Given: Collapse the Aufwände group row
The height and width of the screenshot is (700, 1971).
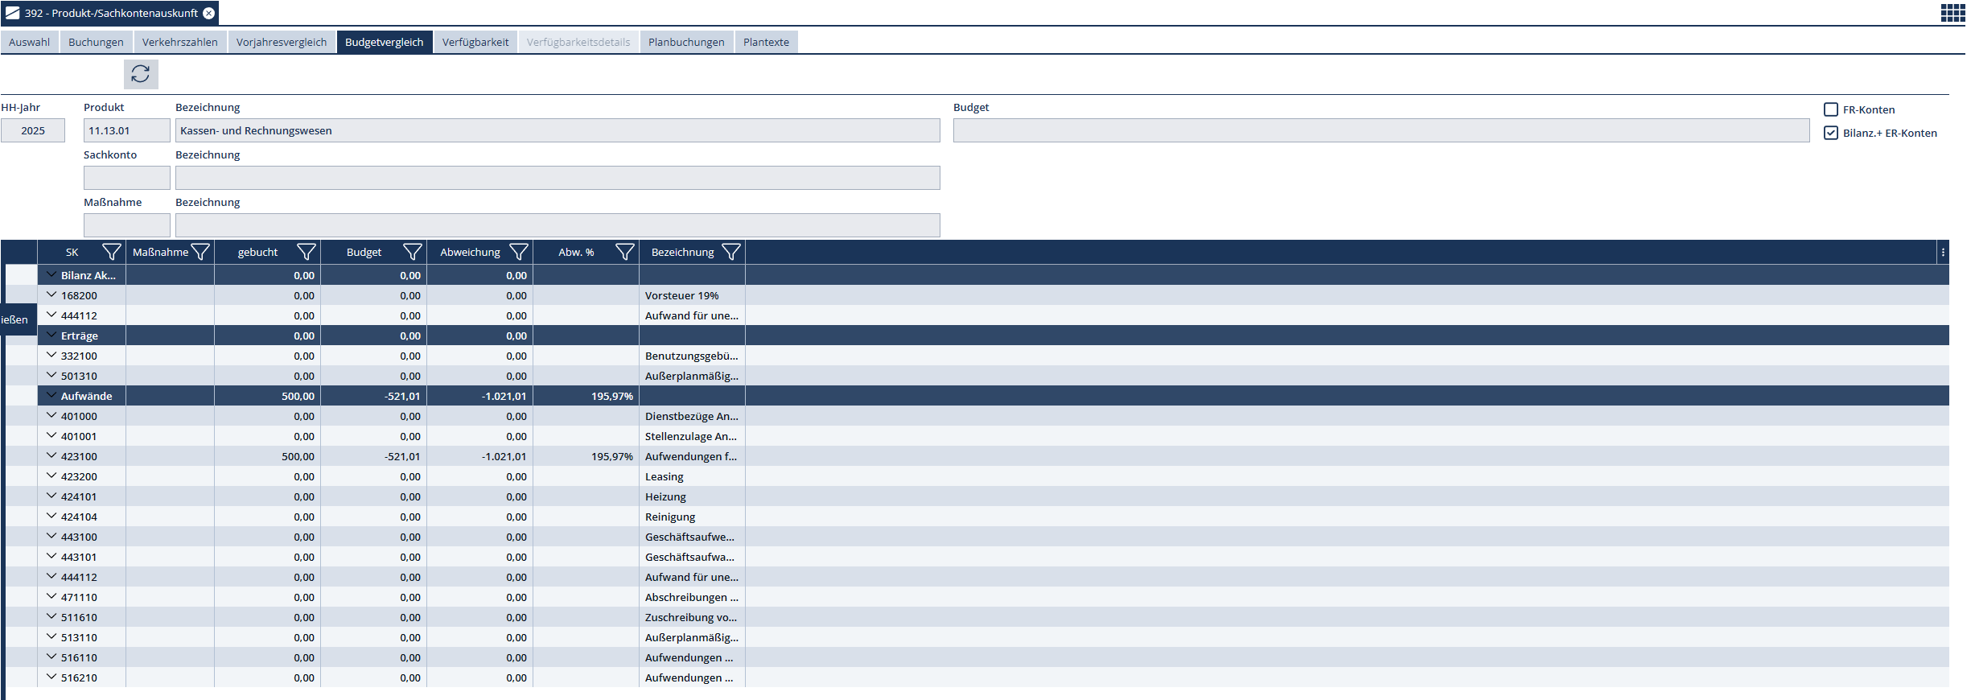Looking at the screenshot, I should (51, 395).
